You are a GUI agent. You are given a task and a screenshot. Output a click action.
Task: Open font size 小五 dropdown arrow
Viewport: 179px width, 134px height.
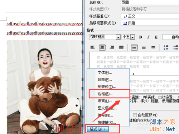click(132, 37)
